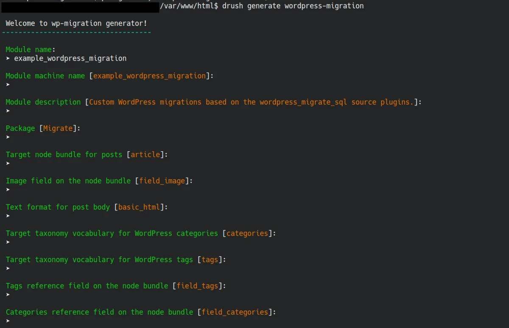This screenshot has height=328, width=509.
Task: Click the orange default example_wordpress_migration in brackets
Action: 149,76
